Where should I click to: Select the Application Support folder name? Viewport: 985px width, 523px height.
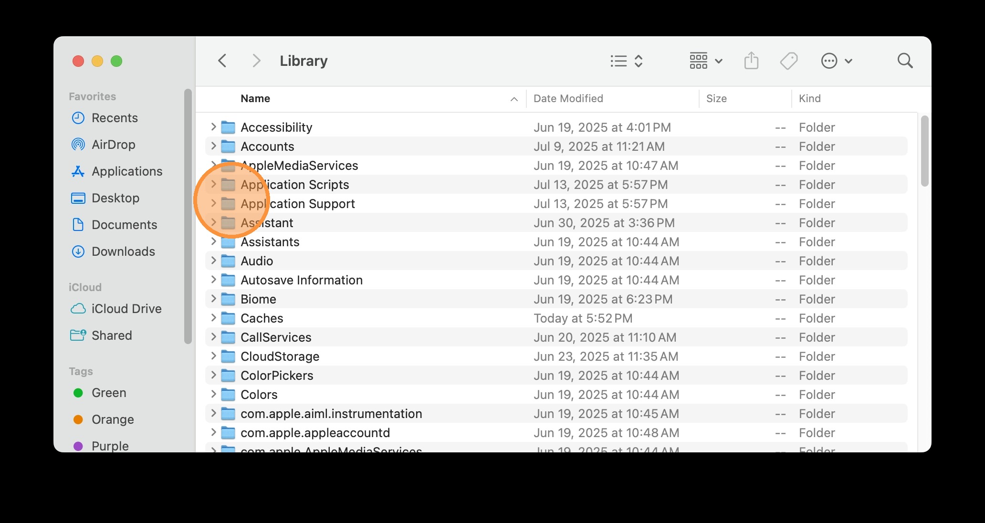(x=297, y=204)
